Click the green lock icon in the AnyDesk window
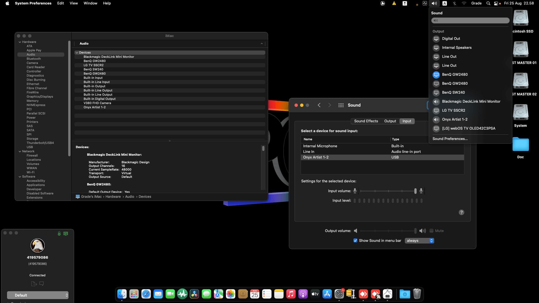The image size is (539, 303). coord(59,233)
